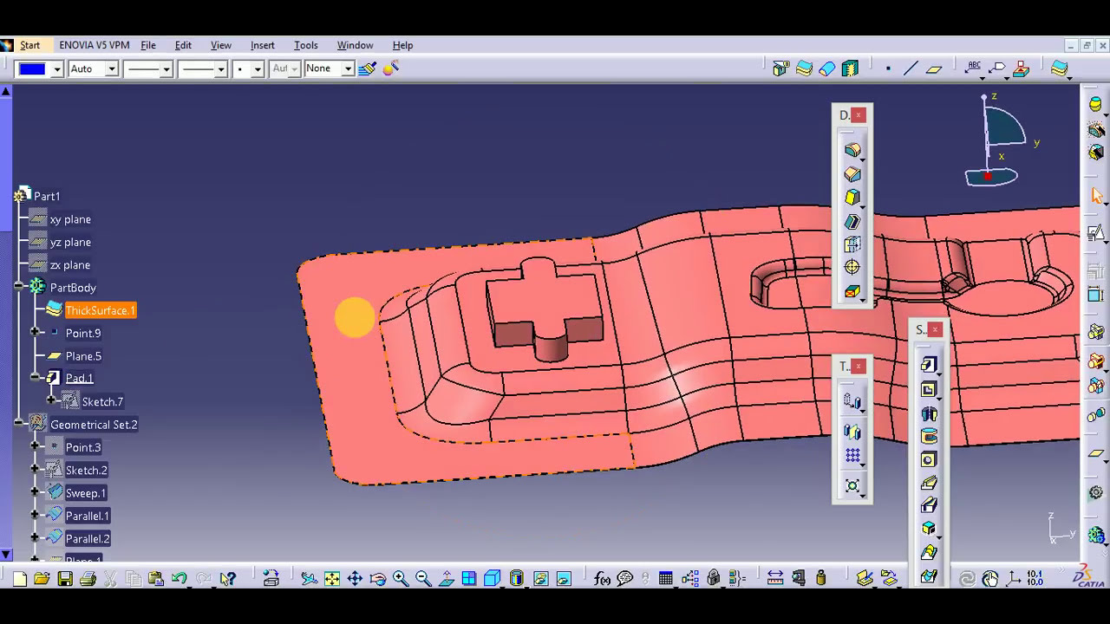Click the Painter brush icon in graphic toolbar

(x=367, y=68)
